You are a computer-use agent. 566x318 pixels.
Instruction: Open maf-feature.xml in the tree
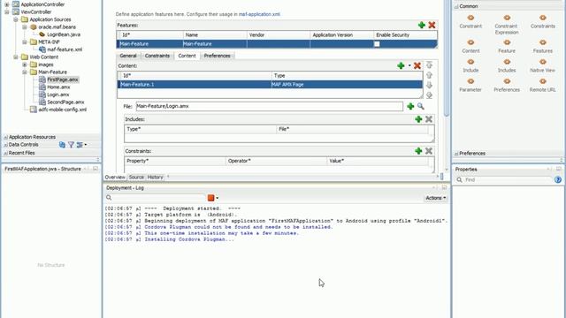[65, 49]
